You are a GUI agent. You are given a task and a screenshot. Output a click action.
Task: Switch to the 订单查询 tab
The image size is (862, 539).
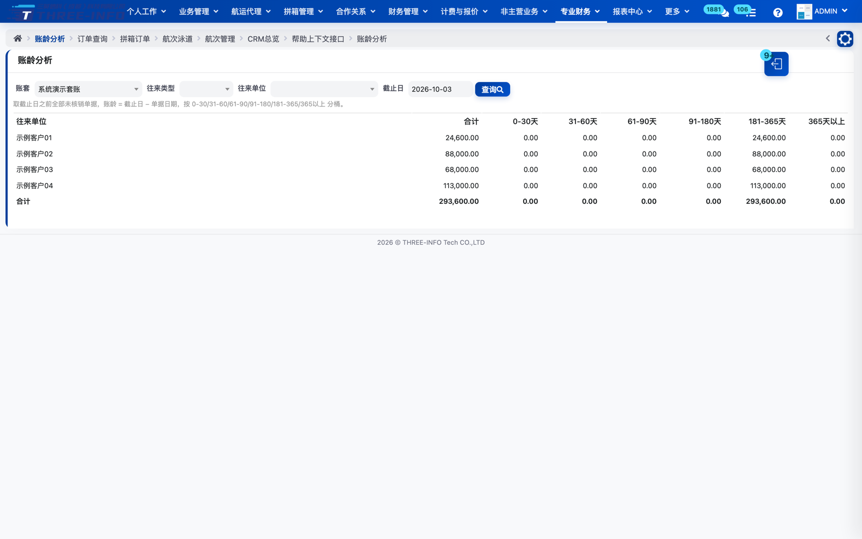pyautogui.click(x=92, y=39)
